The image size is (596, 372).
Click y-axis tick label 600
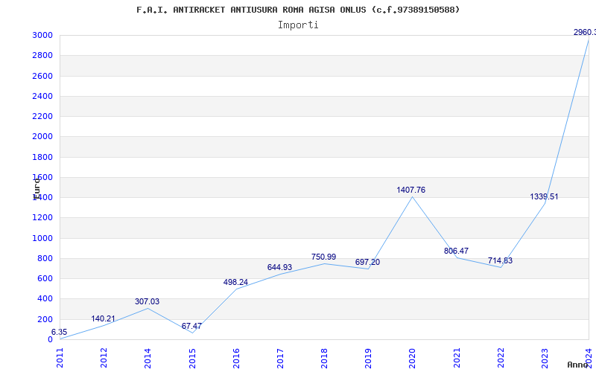[x=45, y=278]
